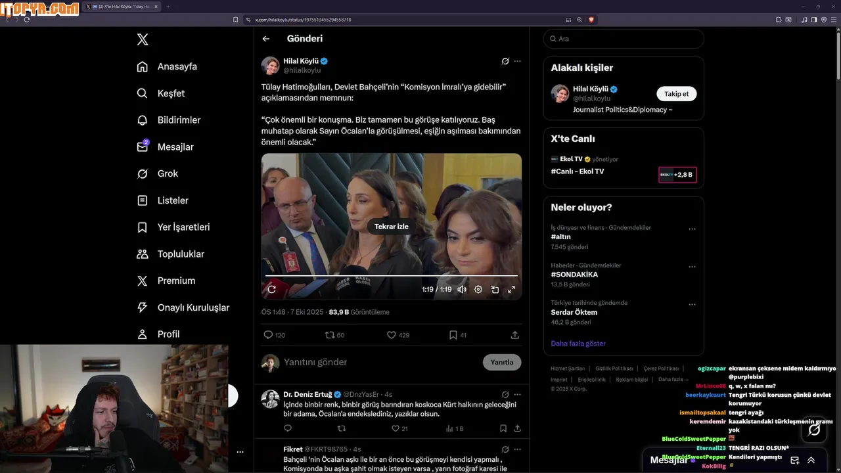Click the Yanıtla button
The width and height of the screenshot is (841, 473).
pos(502,362)
